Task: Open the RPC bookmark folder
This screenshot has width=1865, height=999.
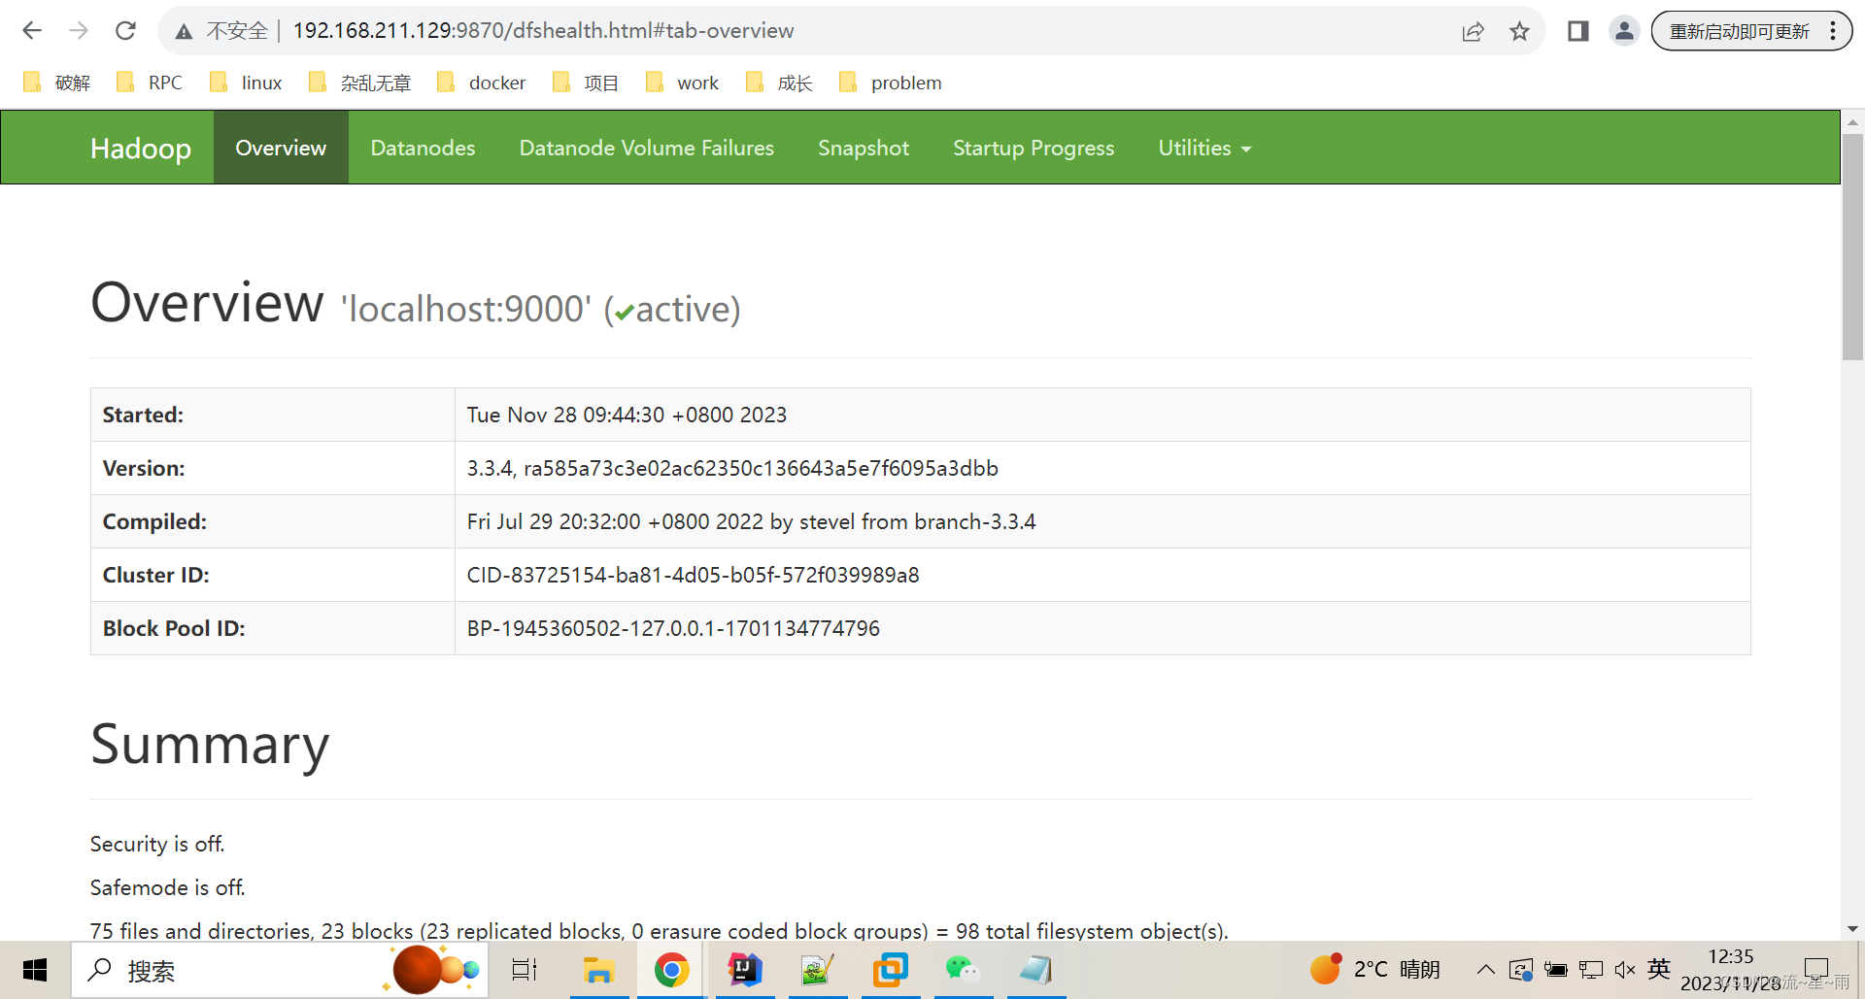Action: (149, 83)
